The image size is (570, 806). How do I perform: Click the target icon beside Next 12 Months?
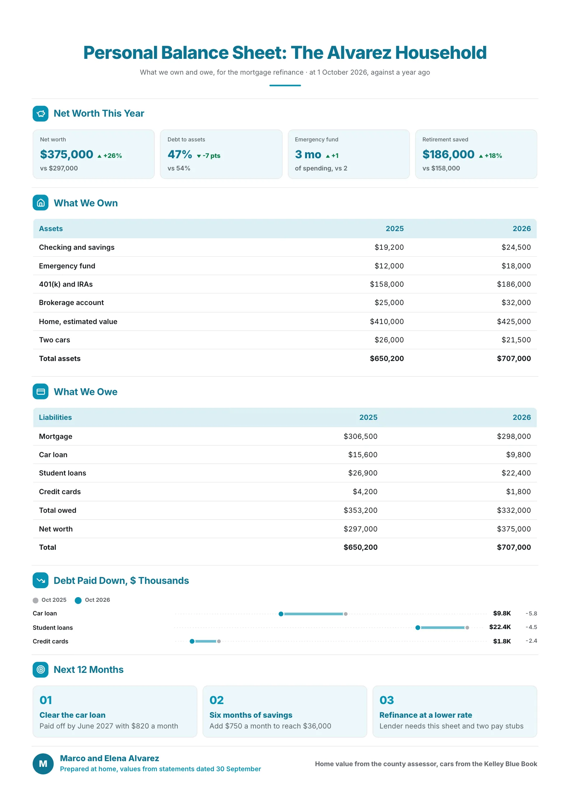coord(41,670)
